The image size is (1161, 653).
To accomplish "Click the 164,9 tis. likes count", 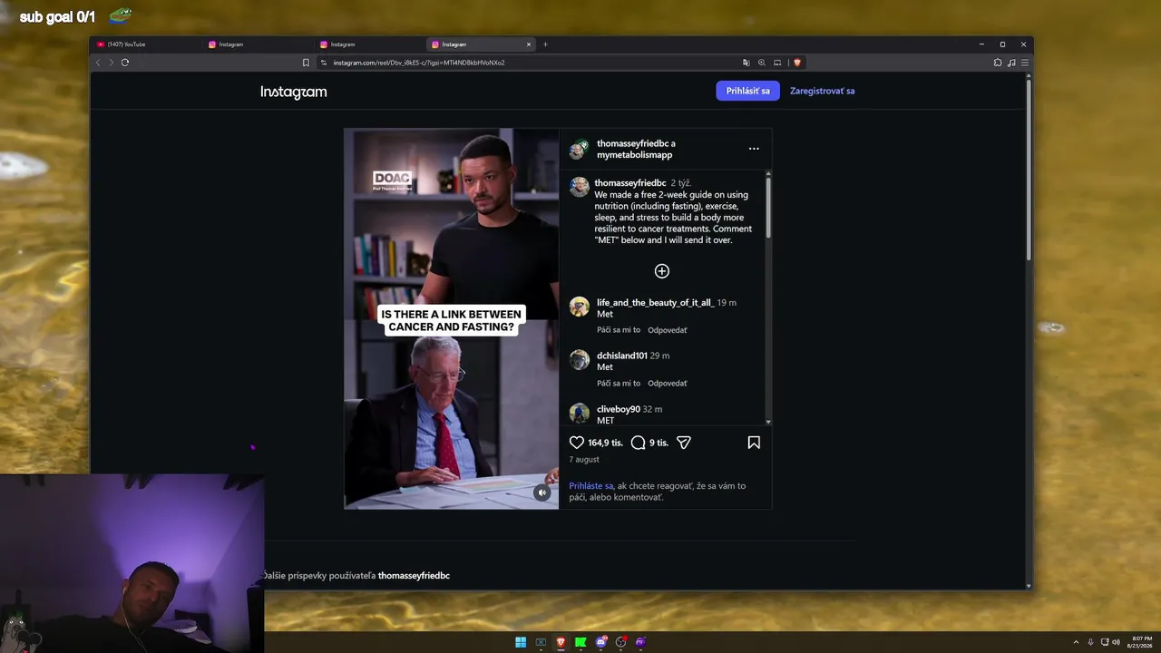I will click(605, 443).
